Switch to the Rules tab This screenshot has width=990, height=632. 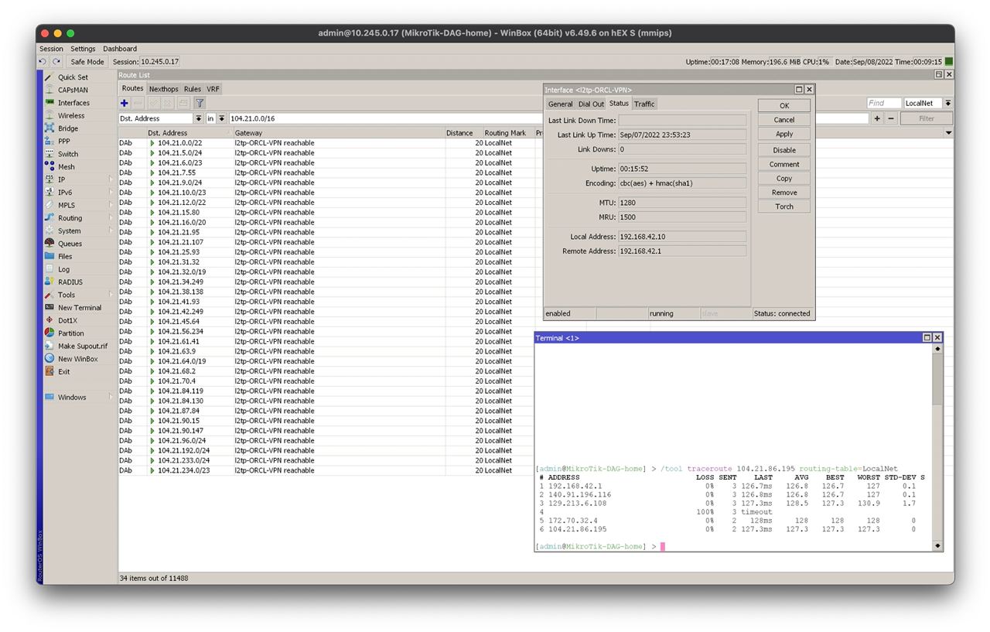pyautogui.click(x=193, y=89)
